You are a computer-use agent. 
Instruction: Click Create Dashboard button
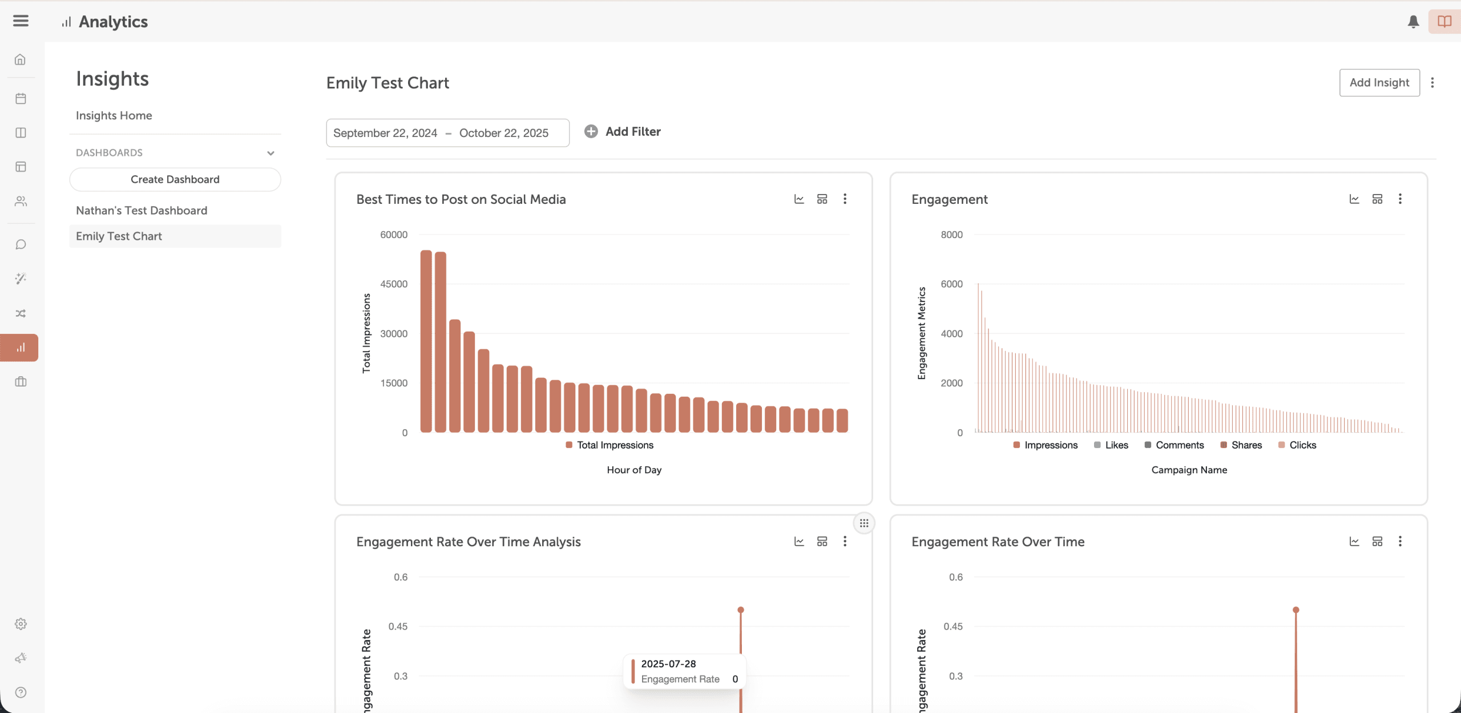(175, 179)
